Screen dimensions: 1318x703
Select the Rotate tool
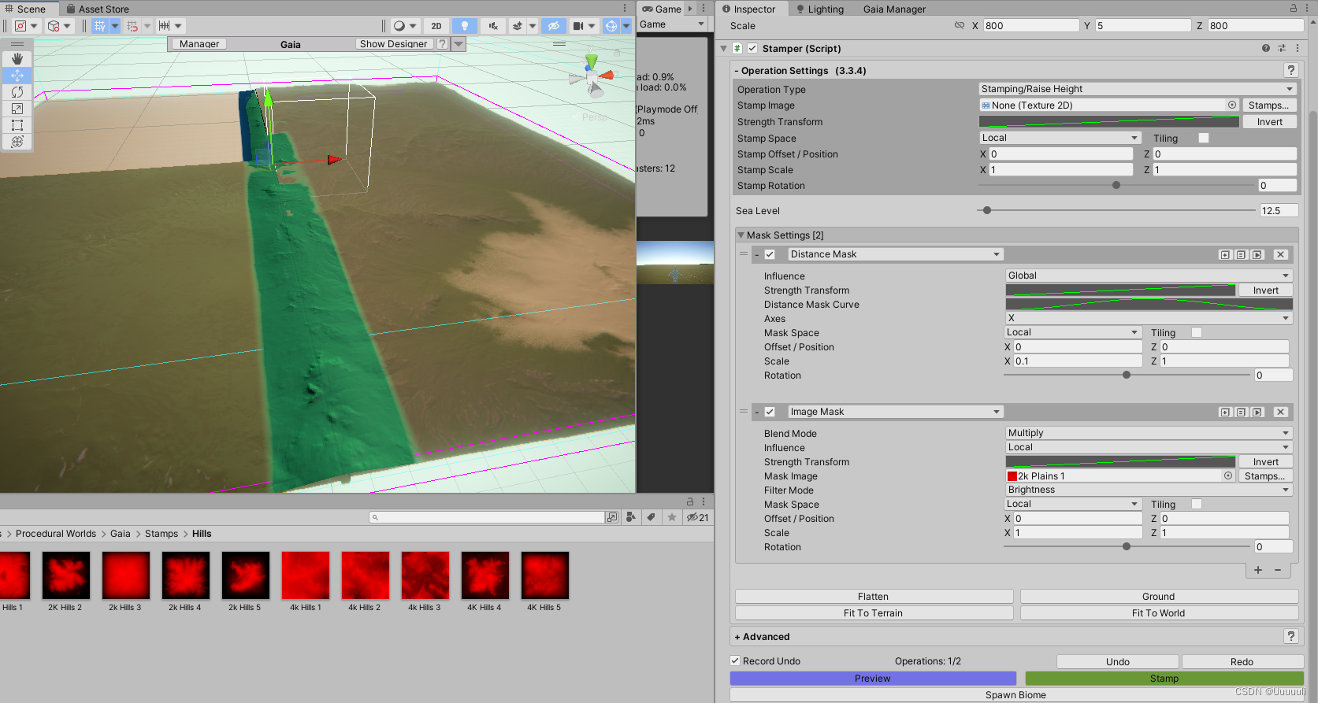click(x=17, y=92)
